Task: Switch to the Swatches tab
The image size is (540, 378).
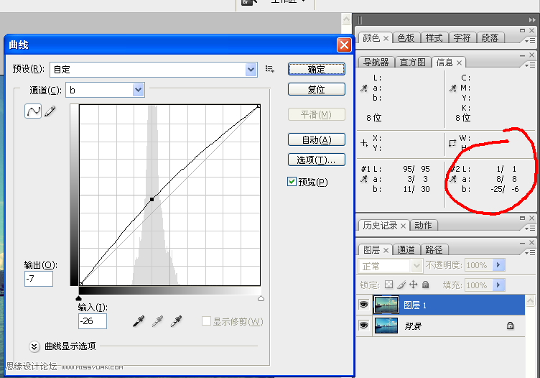Action: point(406,37)
